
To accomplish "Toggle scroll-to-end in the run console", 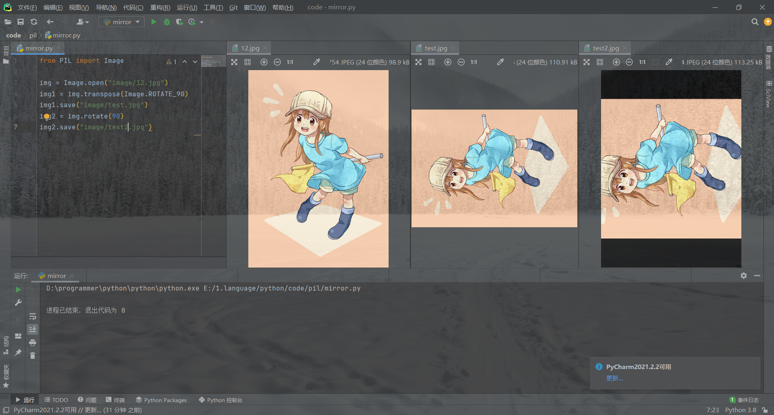I will 33,329.
